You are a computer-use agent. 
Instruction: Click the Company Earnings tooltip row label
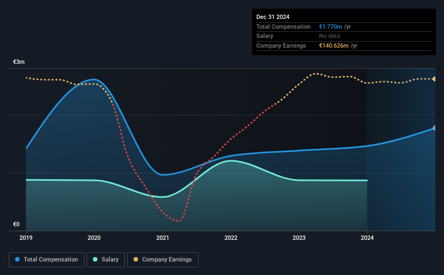pyautogui.click(x=281, y=45)
